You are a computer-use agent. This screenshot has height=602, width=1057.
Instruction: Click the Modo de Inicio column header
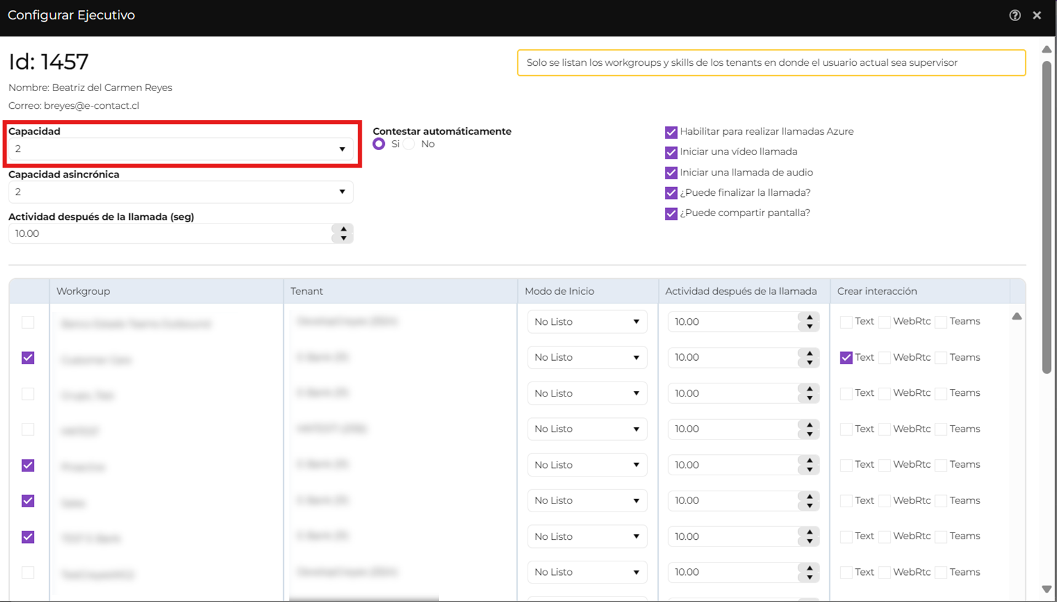coord(588,291)
